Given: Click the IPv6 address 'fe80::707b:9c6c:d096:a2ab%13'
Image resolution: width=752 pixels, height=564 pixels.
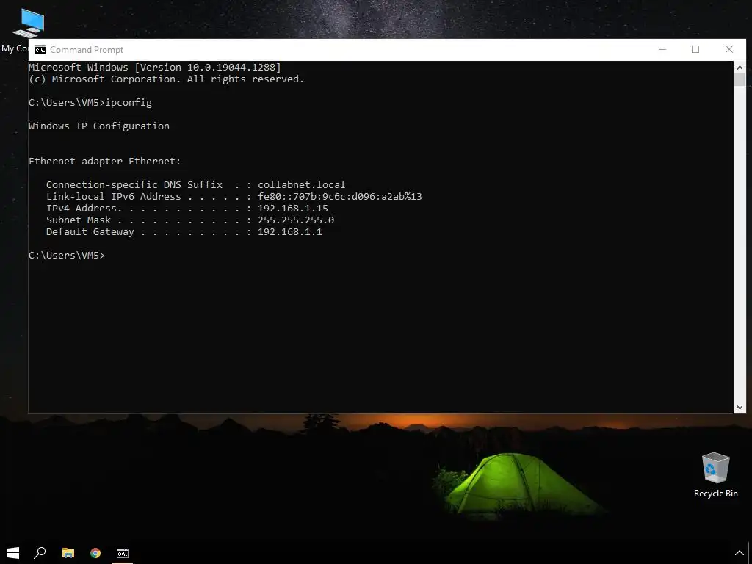Looking at the screenshot, I should click(x=340, y=197).
